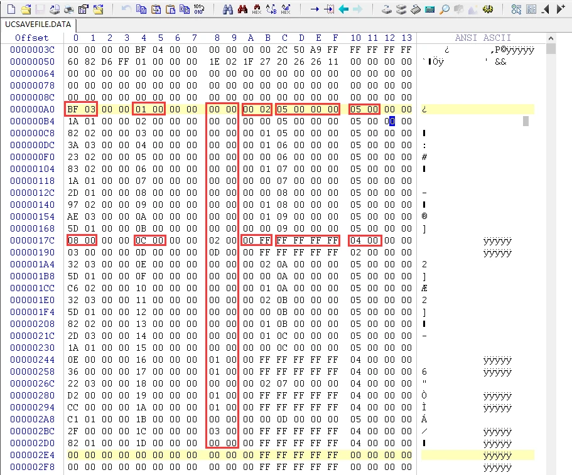Screen dimensions: 572x475
Task: Click the Offset column header
Action: [x=32, y=38]
